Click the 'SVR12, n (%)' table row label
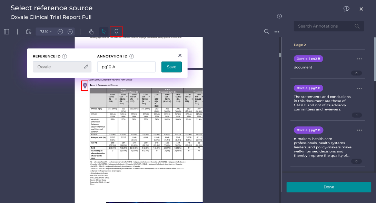 96,109
